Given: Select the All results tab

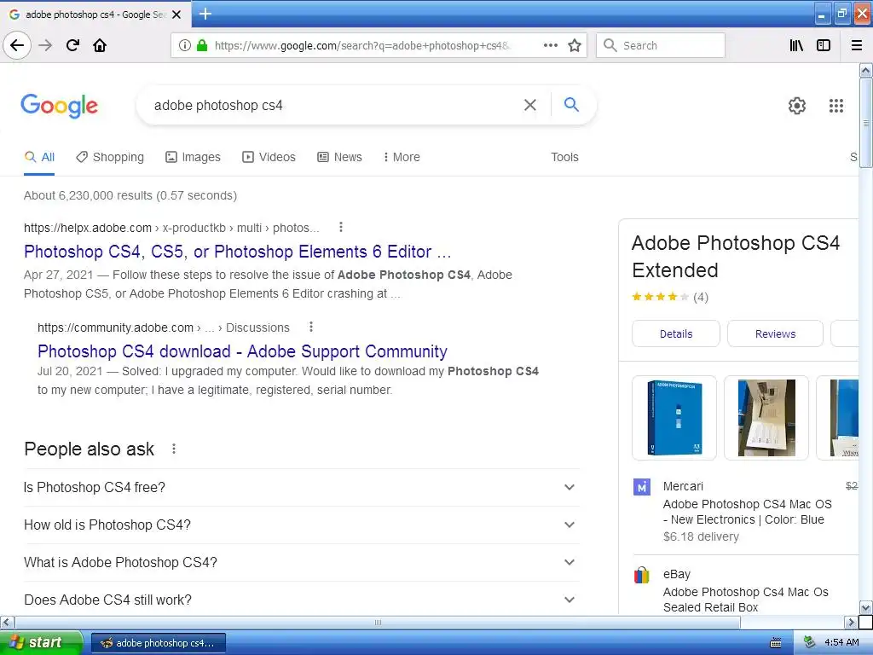Looking at the screenshot, I should point(39,157).
